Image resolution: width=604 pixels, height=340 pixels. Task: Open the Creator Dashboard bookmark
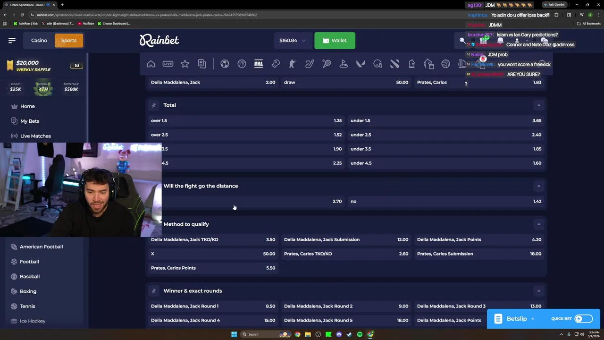(114, 24)
